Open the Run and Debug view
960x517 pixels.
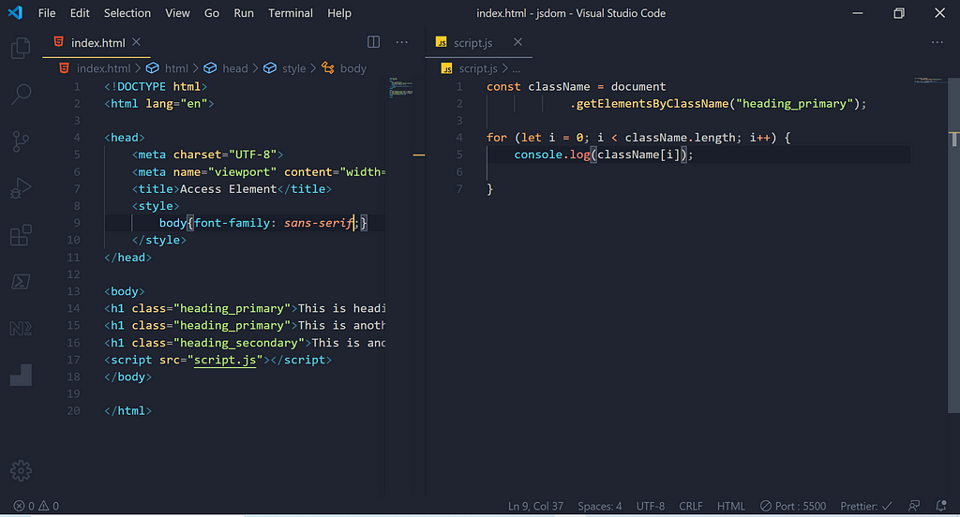(21, 188)
